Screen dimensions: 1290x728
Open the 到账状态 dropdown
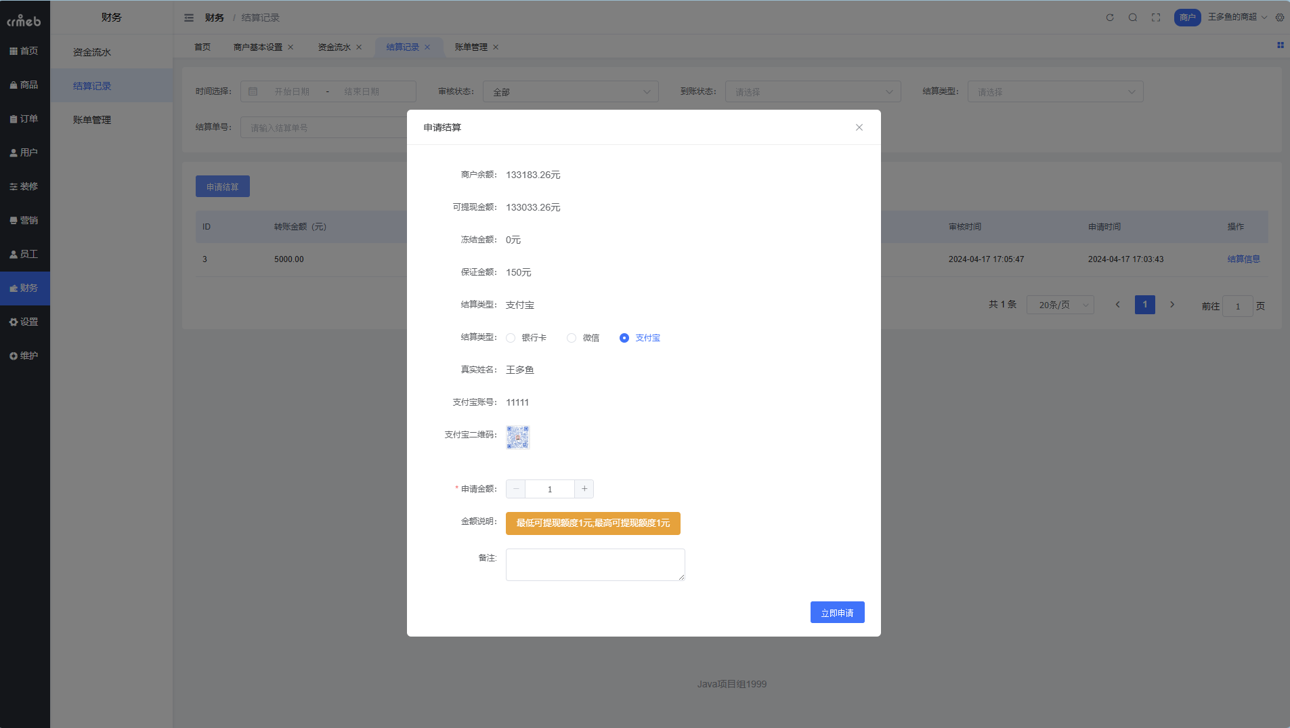(813, 92)
